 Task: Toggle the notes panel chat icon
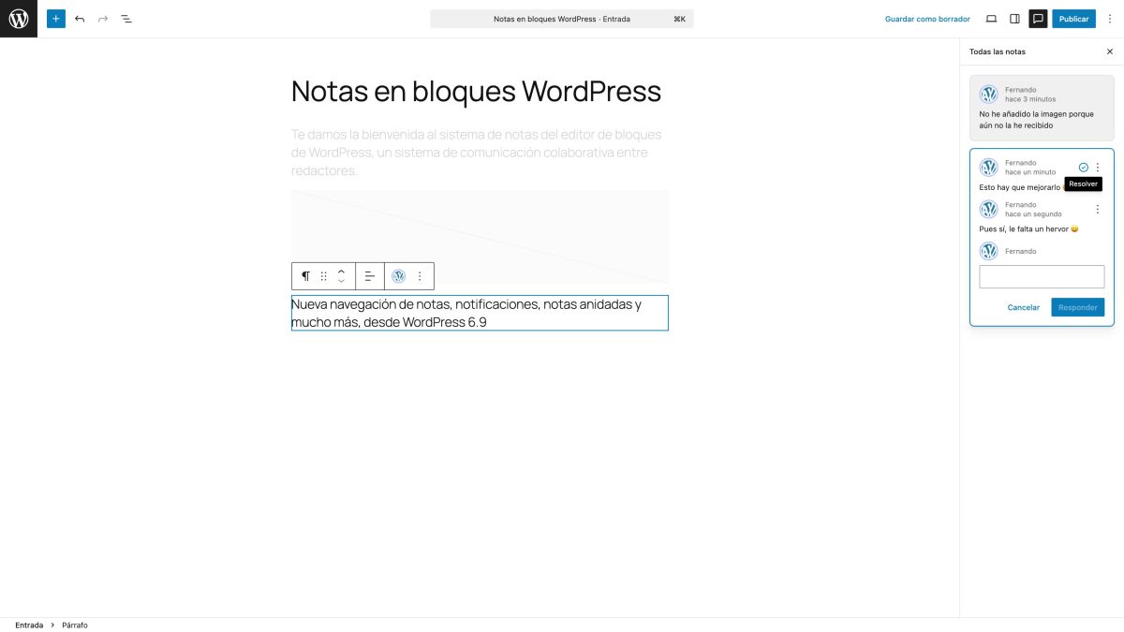click(x=1038, y=18)
